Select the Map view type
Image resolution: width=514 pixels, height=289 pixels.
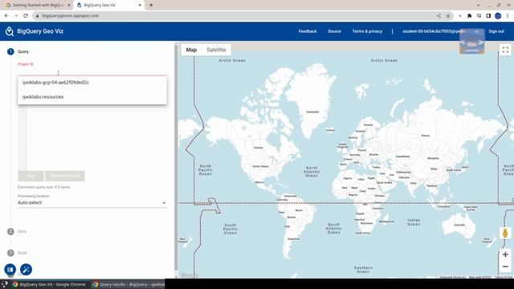point(191,50)
